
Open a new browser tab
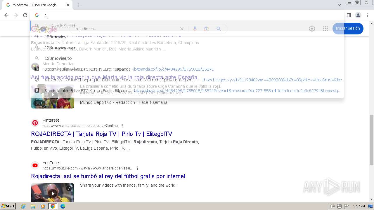coord(79,5)
